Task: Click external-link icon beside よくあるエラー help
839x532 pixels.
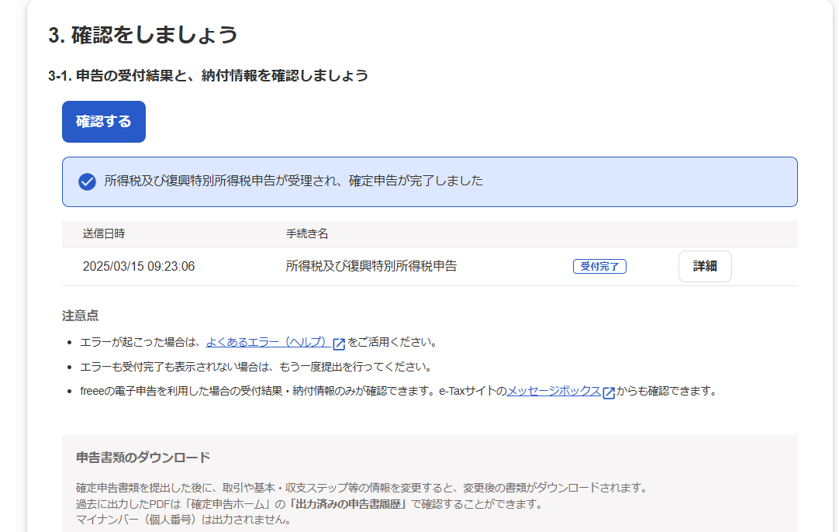Action: 339,344
